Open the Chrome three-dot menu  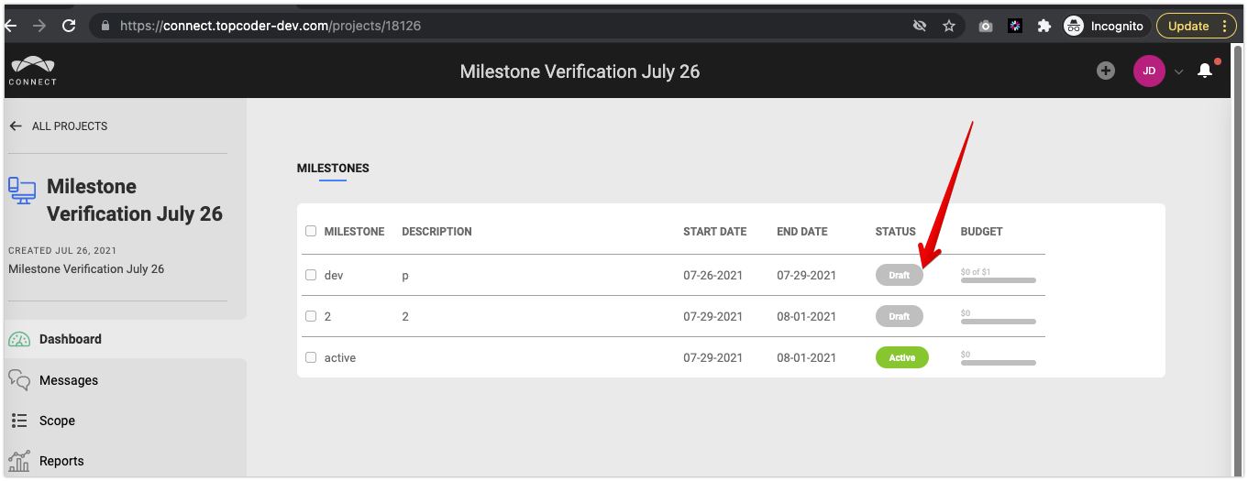point(1225,26)
